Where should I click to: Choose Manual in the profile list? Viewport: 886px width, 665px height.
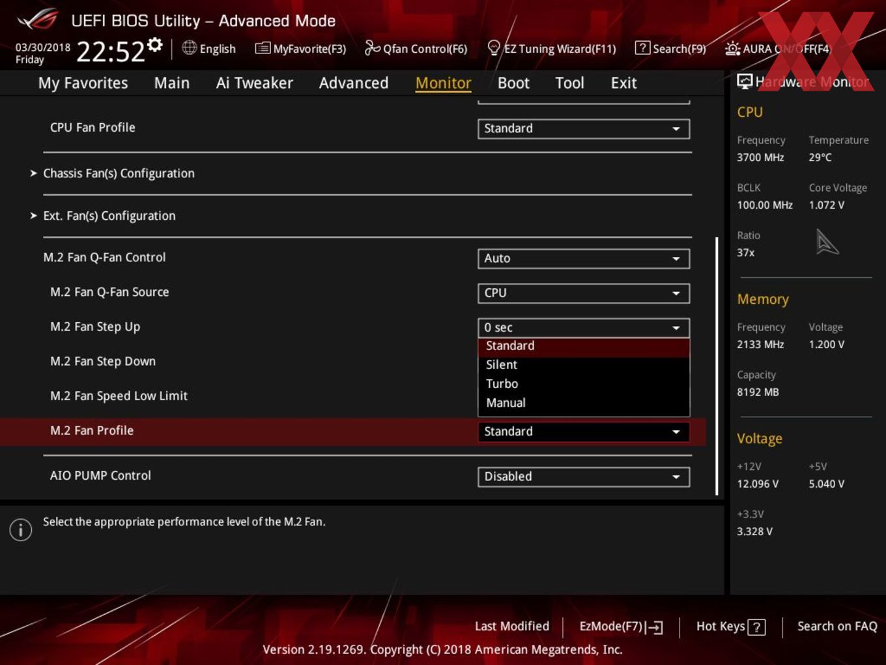(584, 403)
